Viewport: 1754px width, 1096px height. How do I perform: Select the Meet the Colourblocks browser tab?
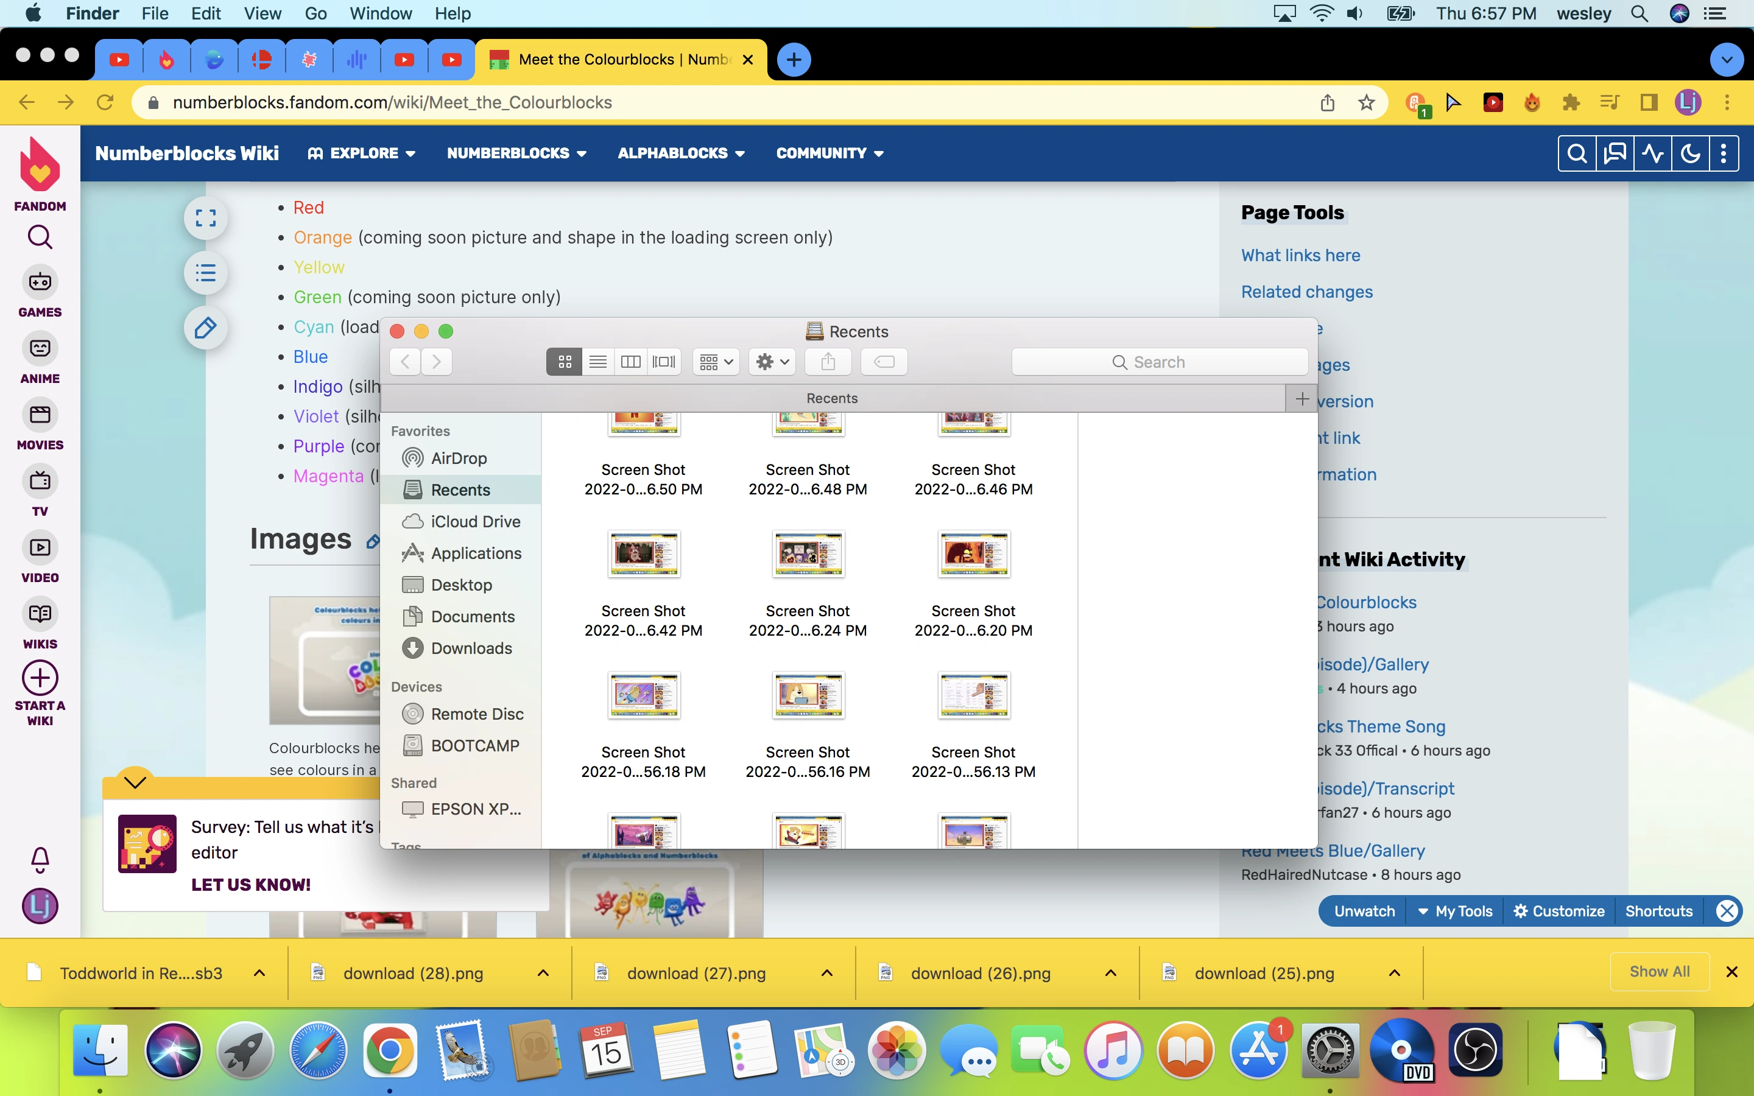click(x=623, y=60)
